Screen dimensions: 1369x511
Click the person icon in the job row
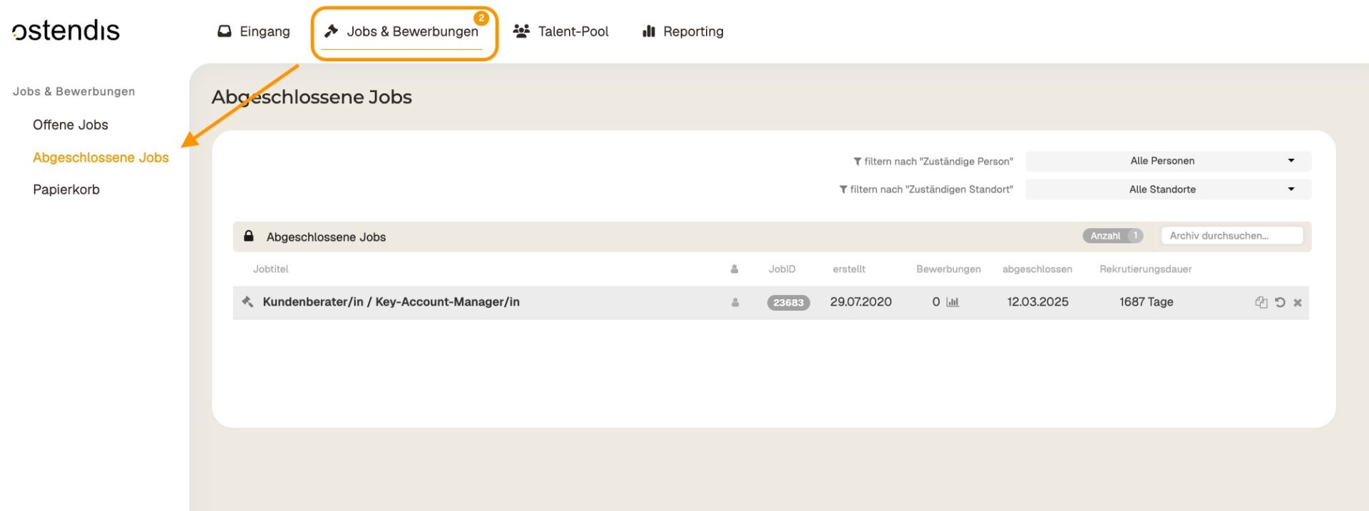point(735,302)
